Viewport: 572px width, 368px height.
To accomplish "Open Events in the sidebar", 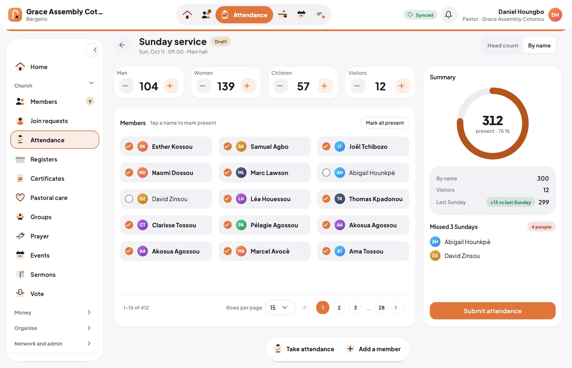I will (55, 256).
